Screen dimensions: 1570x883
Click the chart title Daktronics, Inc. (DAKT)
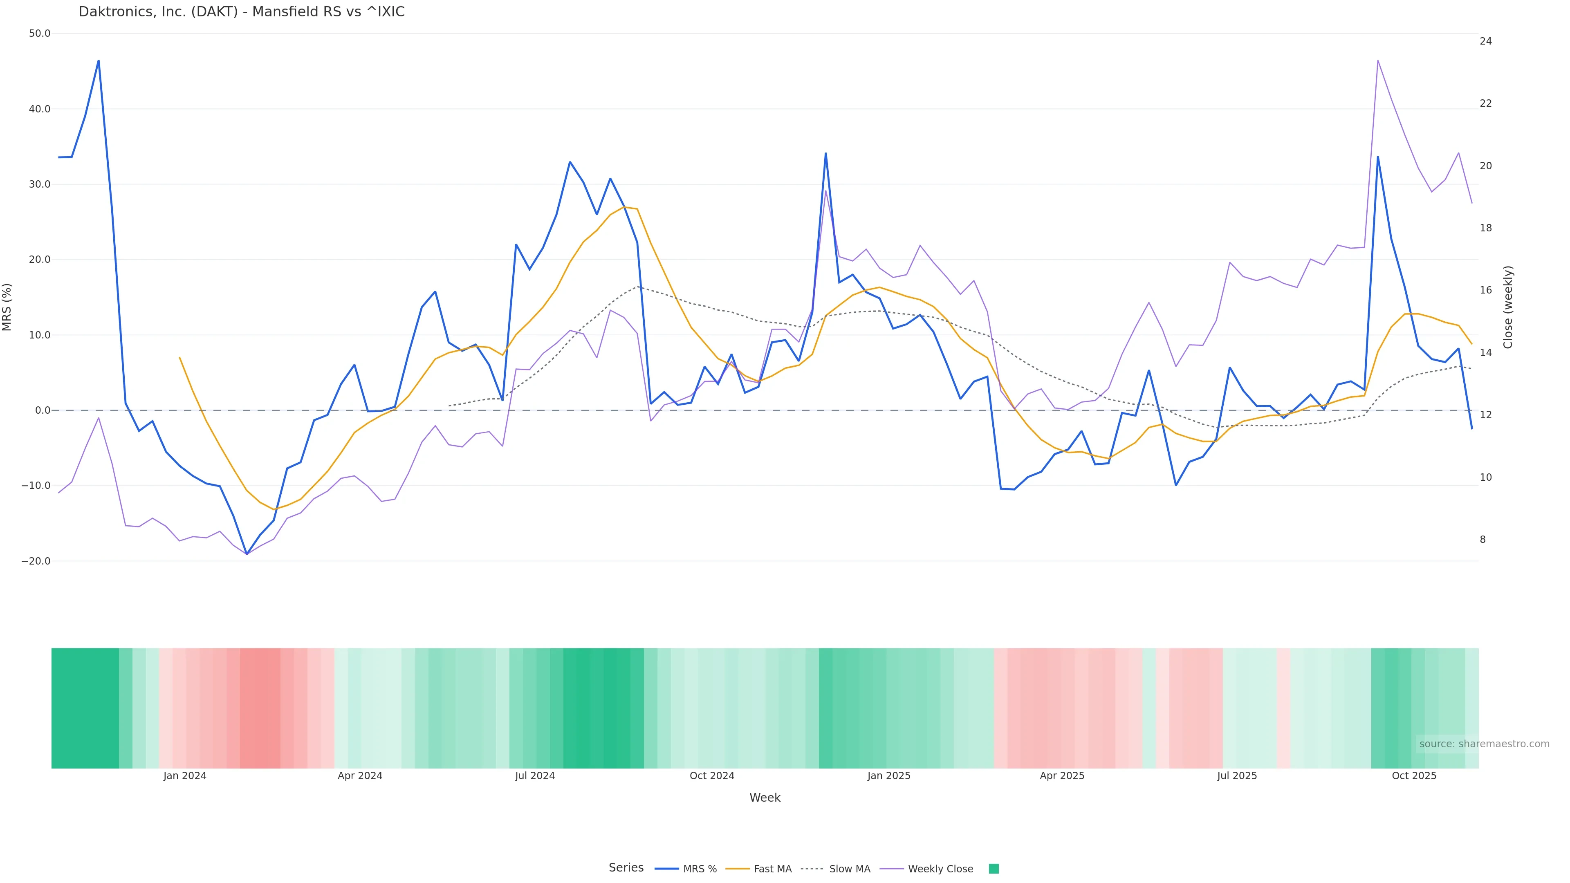[x=241, y=11]
